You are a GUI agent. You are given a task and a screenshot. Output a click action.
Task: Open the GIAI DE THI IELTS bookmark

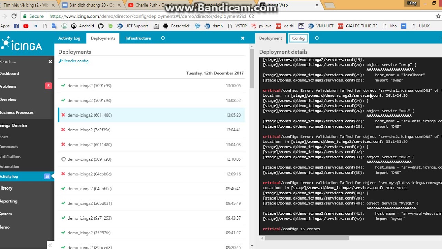tap(358, 26)
